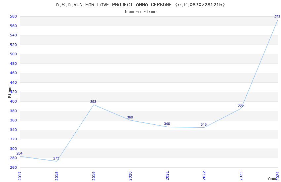
Task: Click the 280 y-axis tick value
Action: click(x=14, y=158)
